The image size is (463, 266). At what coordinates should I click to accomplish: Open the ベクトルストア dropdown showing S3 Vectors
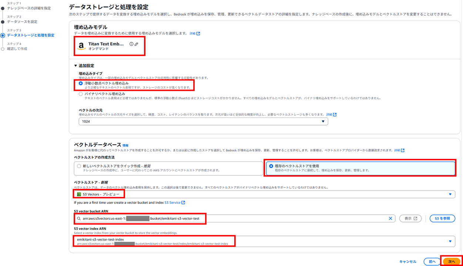265,194
